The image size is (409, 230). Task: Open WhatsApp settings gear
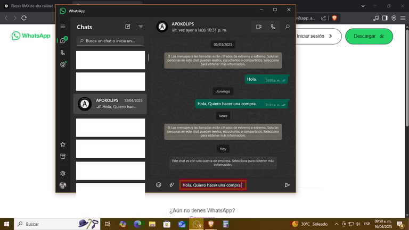63,173
